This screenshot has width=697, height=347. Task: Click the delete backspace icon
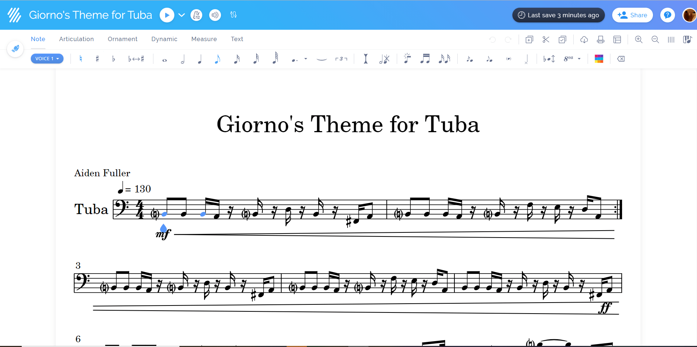(x=621, y=59)
